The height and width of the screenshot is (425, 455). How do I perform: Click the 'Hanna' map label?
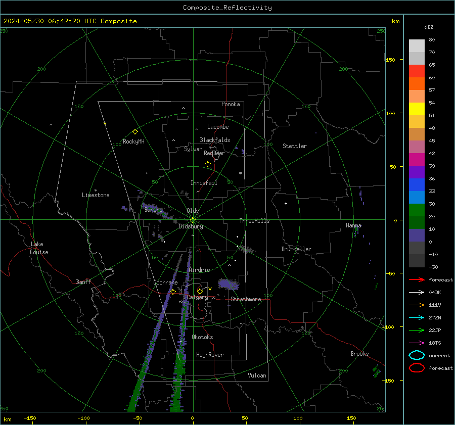pyautogui.click(x=353, y=225)
